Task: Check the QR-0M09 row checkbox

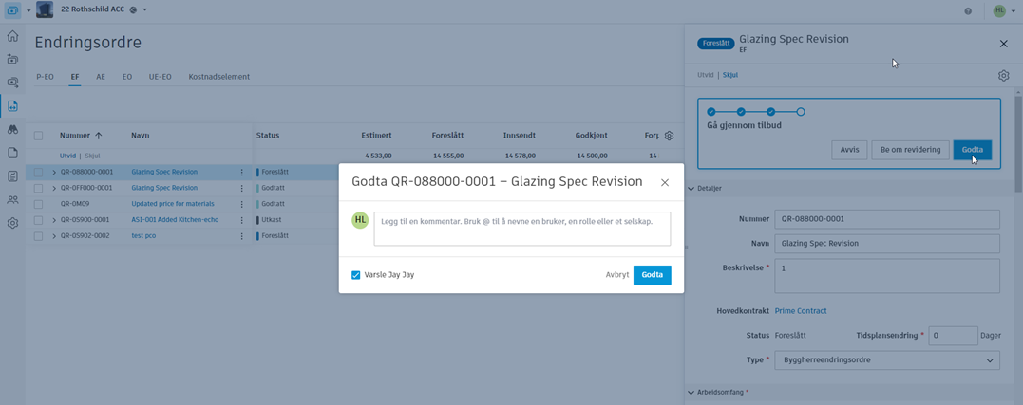Action: (39, 204)
